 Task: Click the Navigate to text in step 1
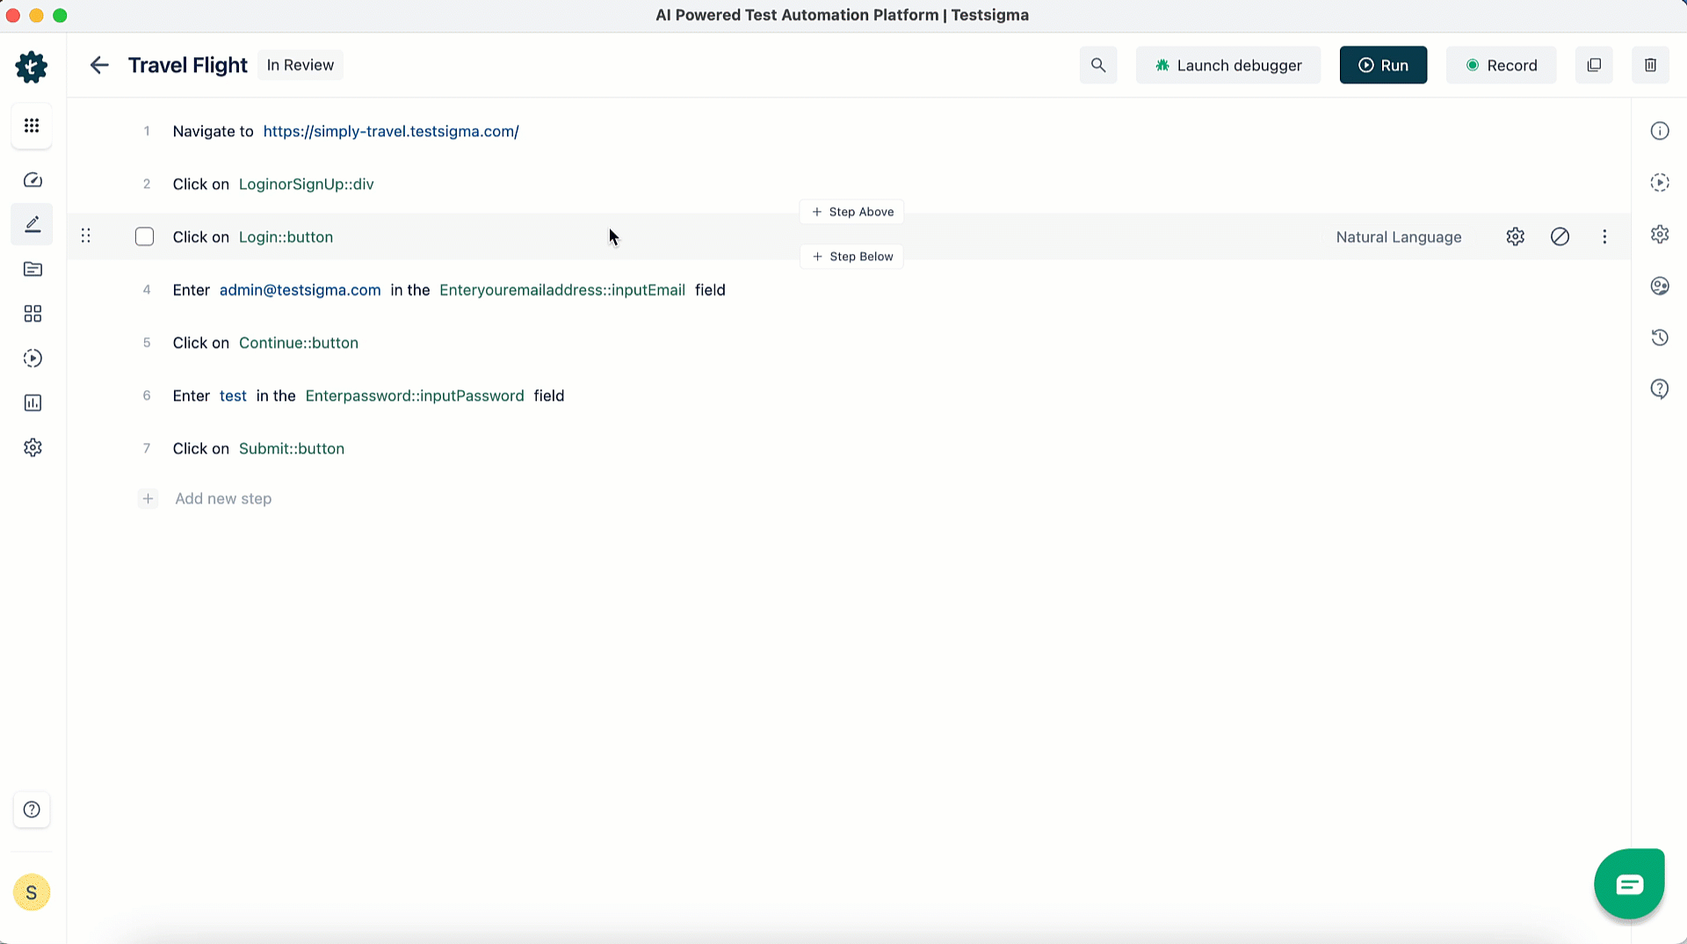[213, 131]
